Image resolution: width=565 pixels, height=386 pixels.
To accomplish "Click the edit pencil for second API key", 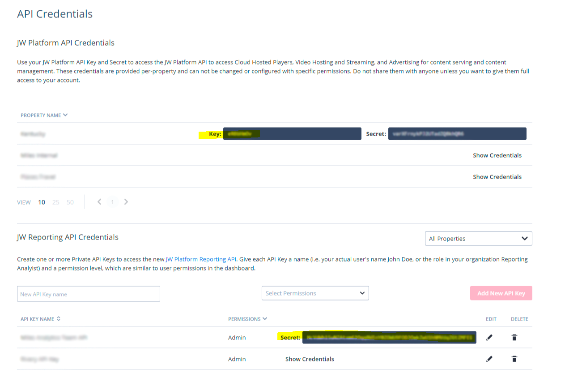I will 489,359.
